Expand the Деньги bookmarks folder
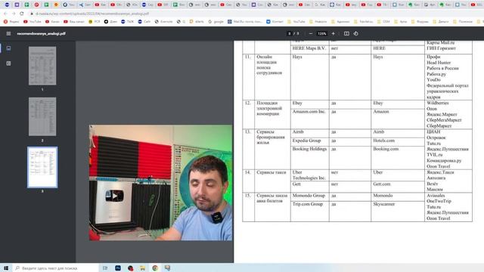Screen dimensions: 484x272 pos(440,22)
